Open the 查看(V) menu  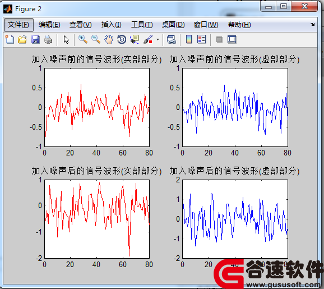(x=80, y=25)
